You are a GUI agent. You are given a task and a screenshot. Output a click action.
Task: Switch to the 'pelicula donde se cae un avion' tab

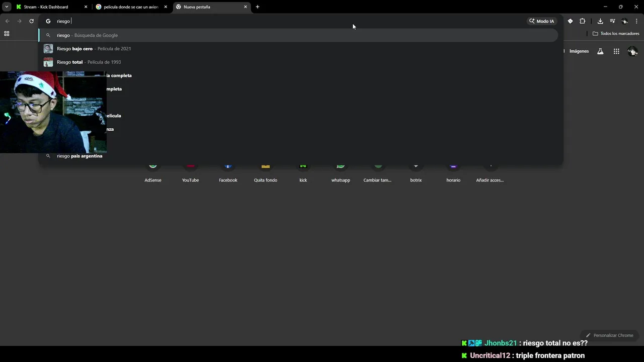pyautogui.click(x=131, y=7)
